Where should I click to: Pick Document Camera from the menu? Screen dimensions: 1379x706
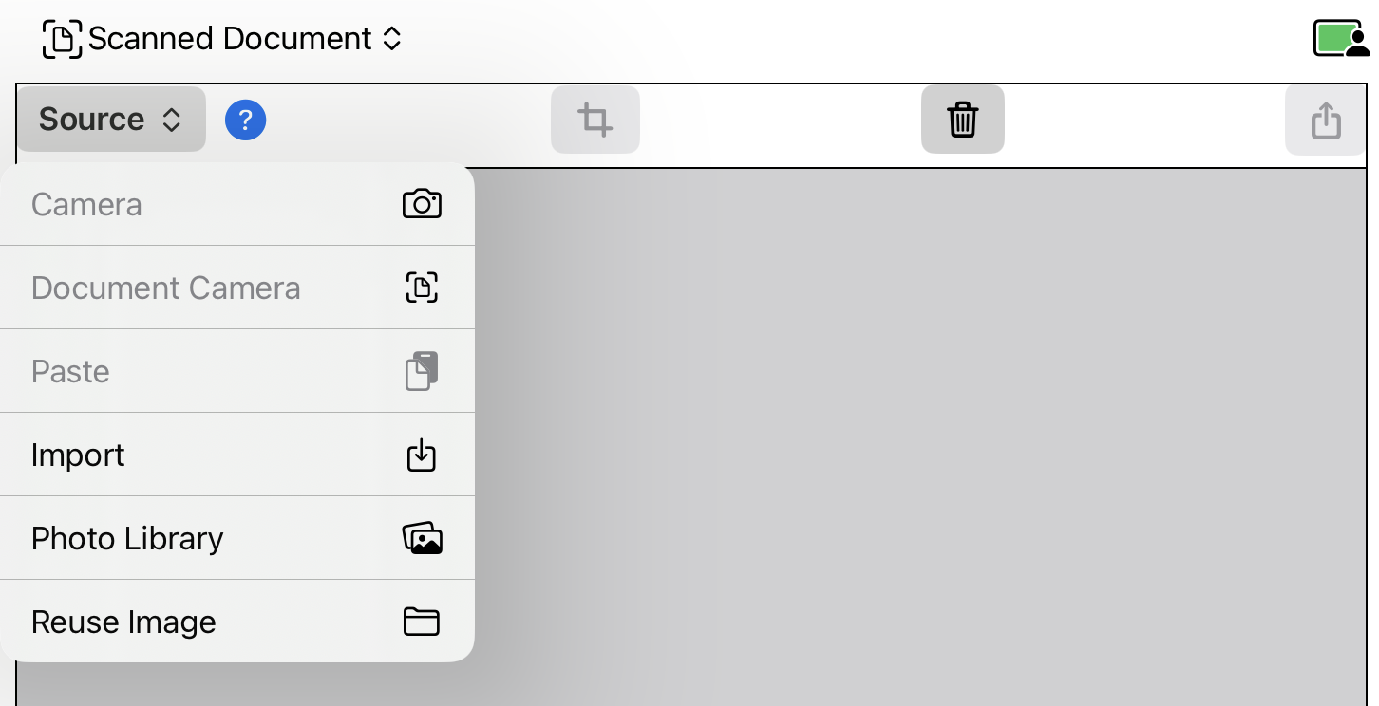[237, 288]
